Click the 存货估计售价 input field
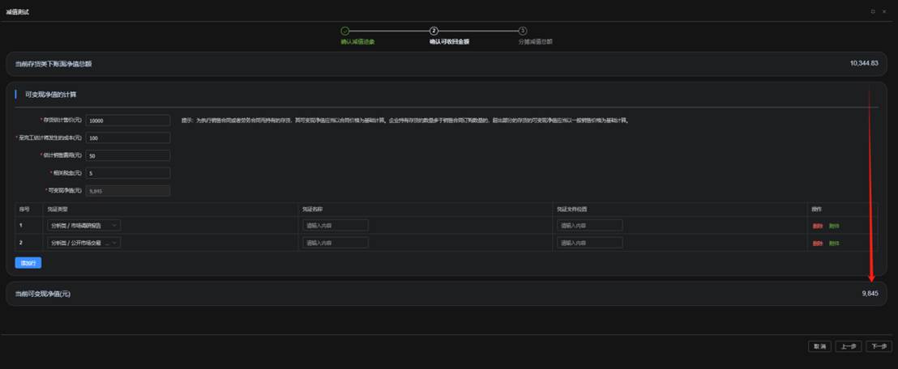Viewport: 898px width, 369px height. pos(127,121)
